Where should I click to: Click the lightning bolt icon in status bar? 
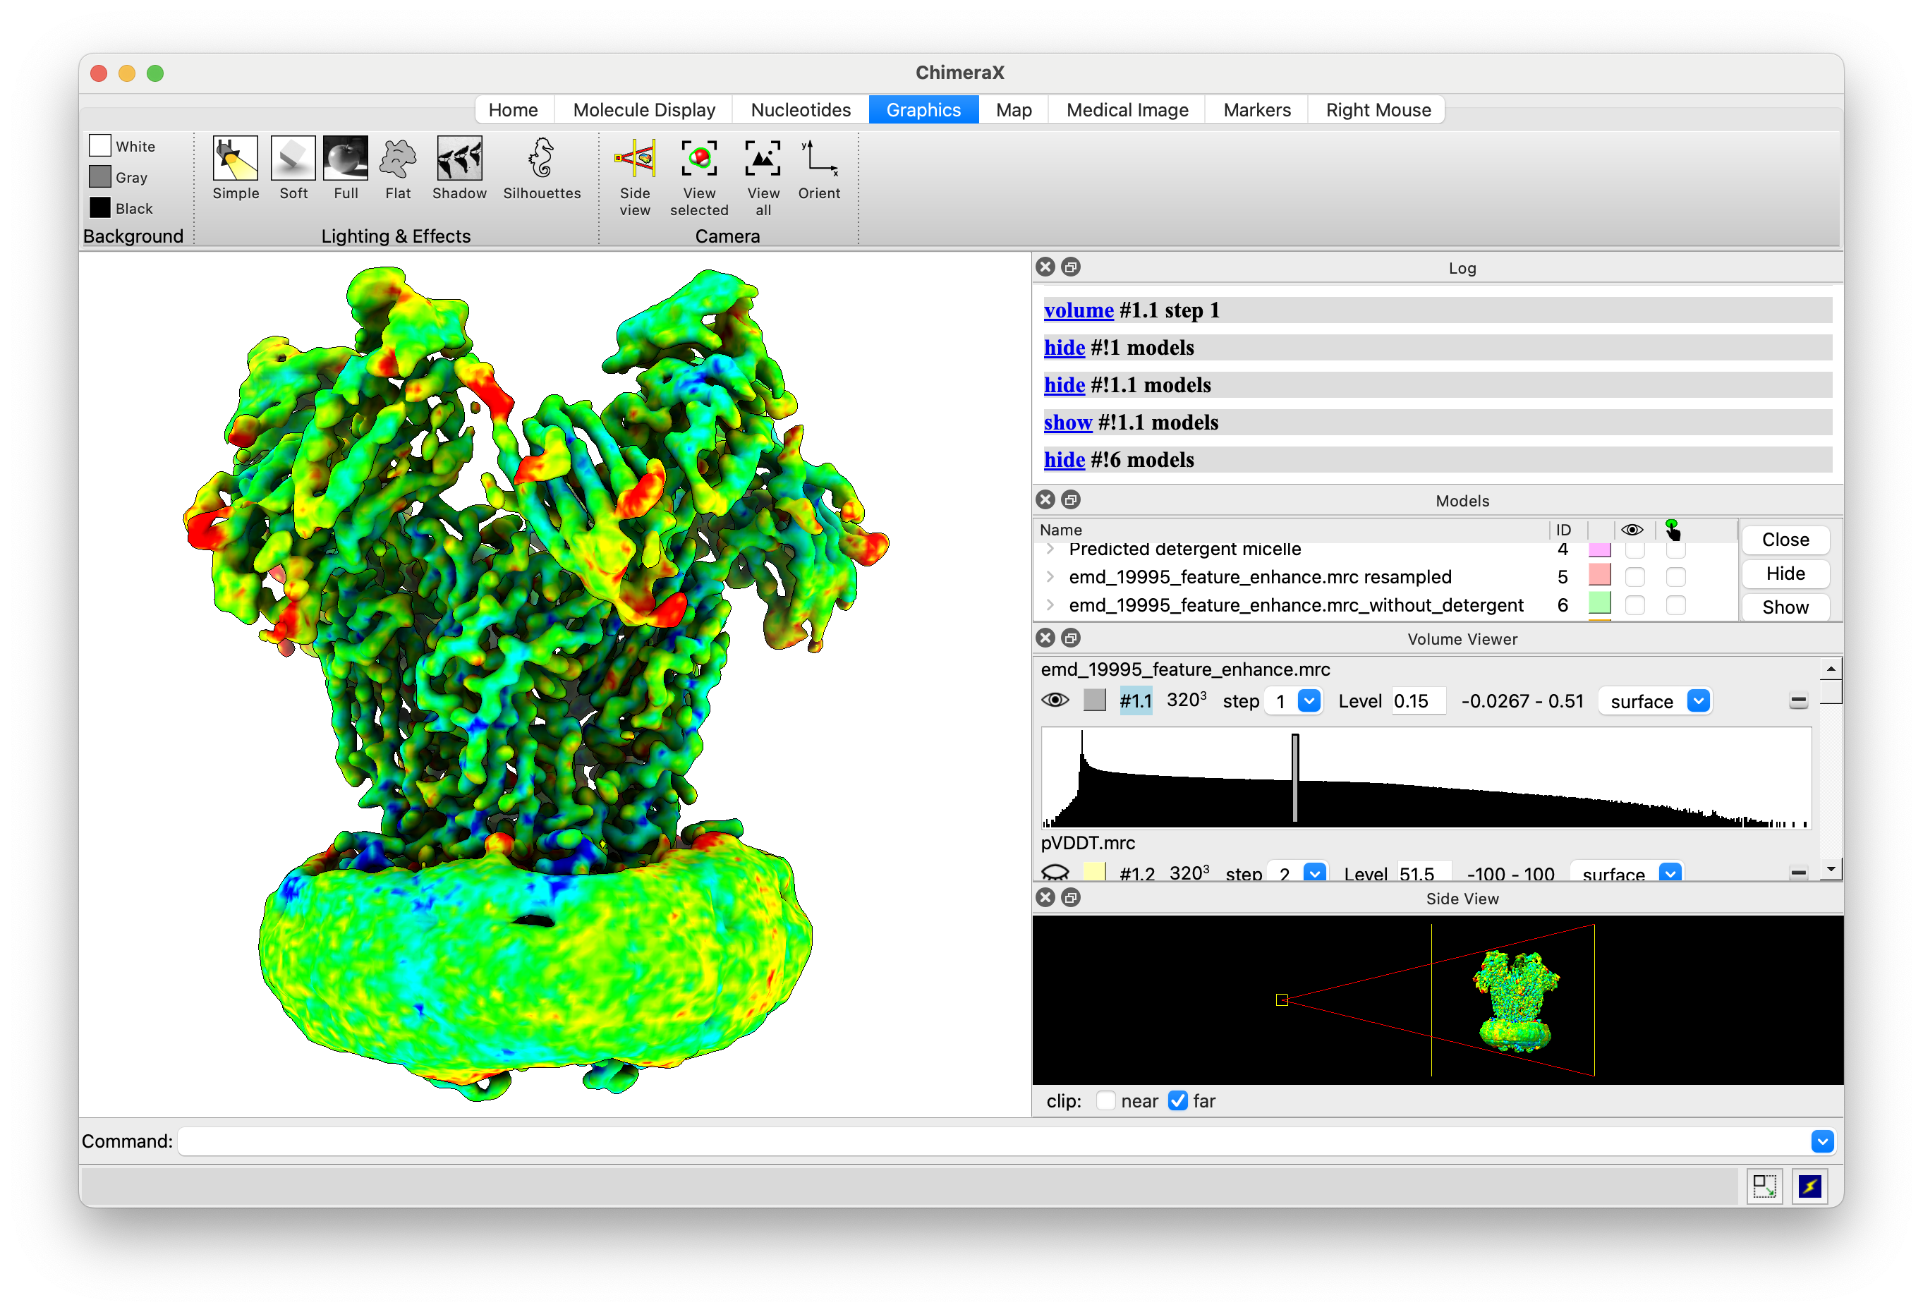click(1809, 1187)
